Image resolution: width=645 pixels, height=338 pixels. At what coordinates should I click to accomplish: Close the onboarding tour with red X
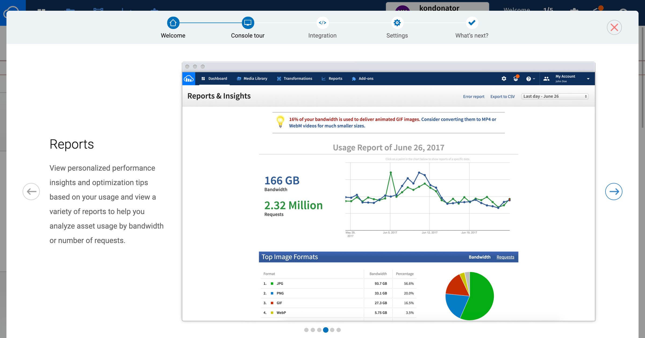[614, 27]
